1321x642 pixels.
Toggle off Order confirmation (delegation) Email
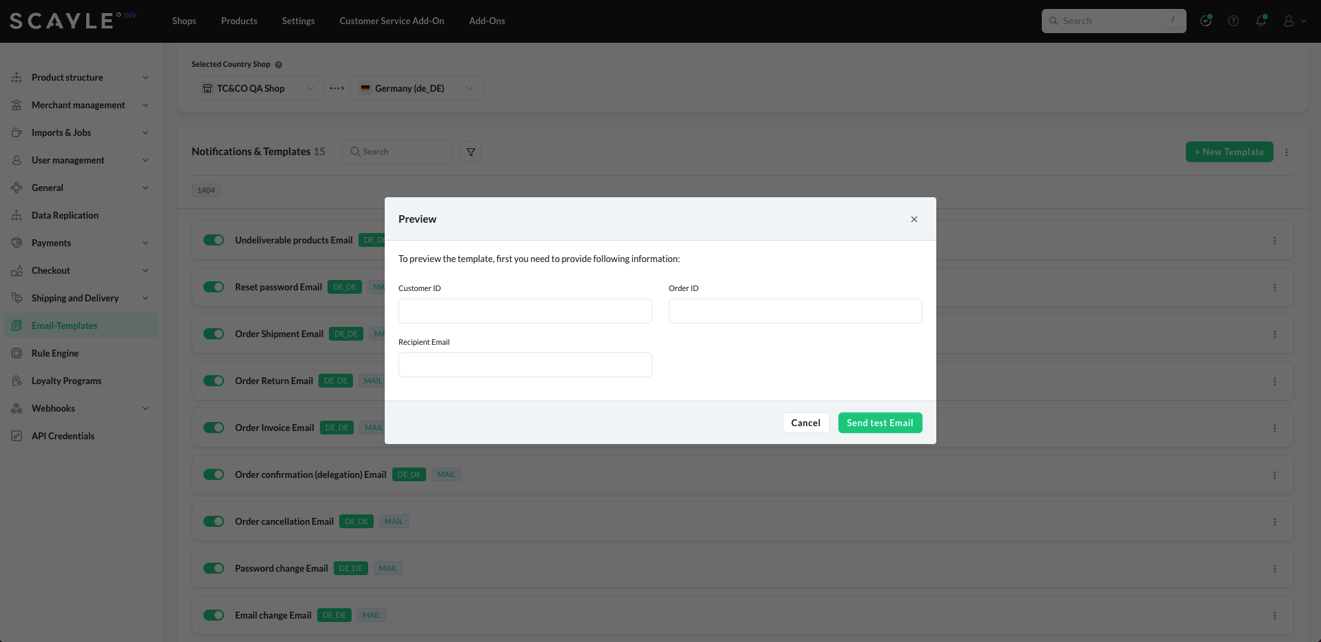(x=214, y=474)
